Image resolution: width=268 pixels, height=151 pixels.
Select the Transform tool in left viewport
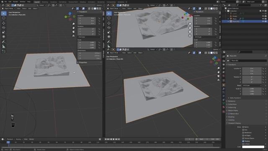[x=4, y=36]
